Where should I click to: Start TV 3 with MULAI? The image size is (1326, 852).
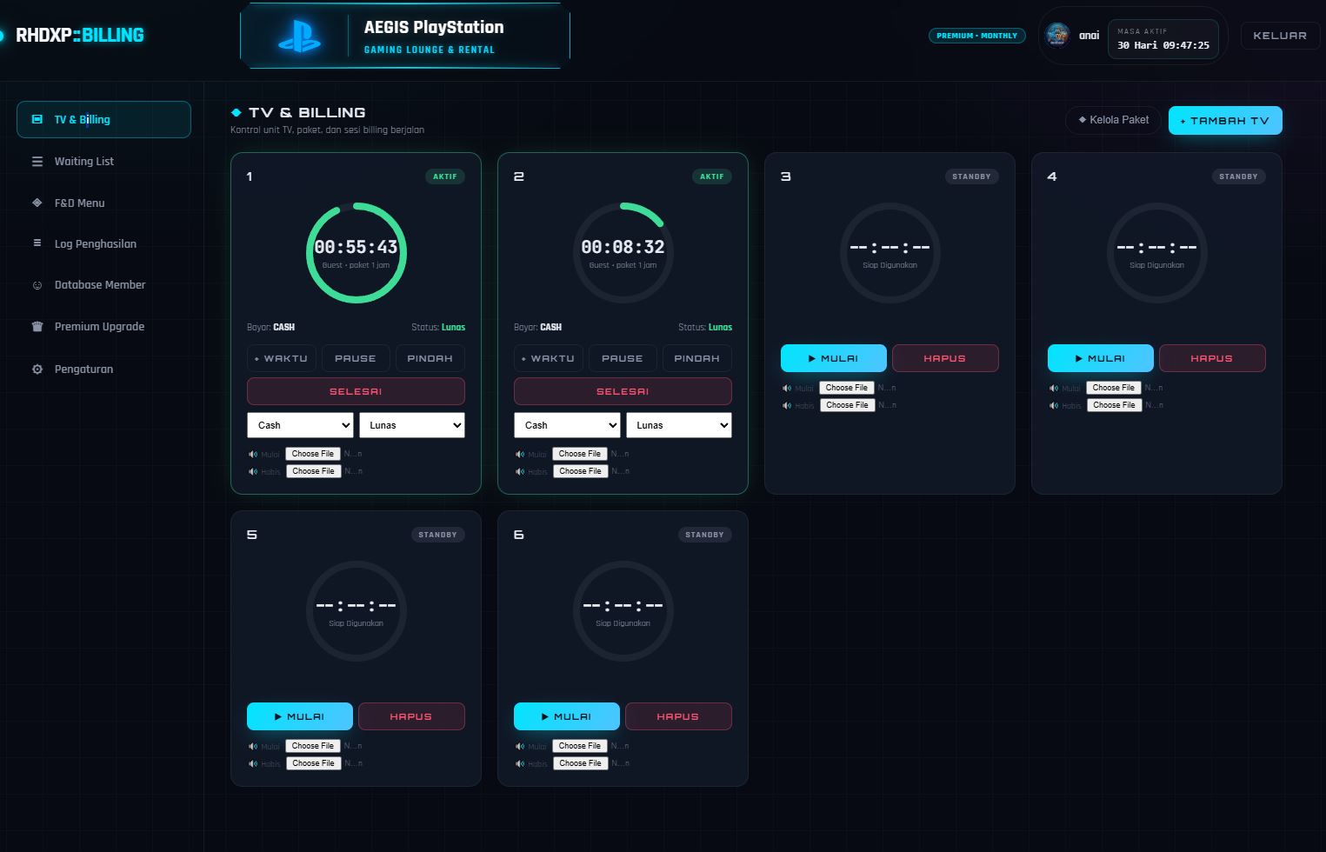coord(834,358)
